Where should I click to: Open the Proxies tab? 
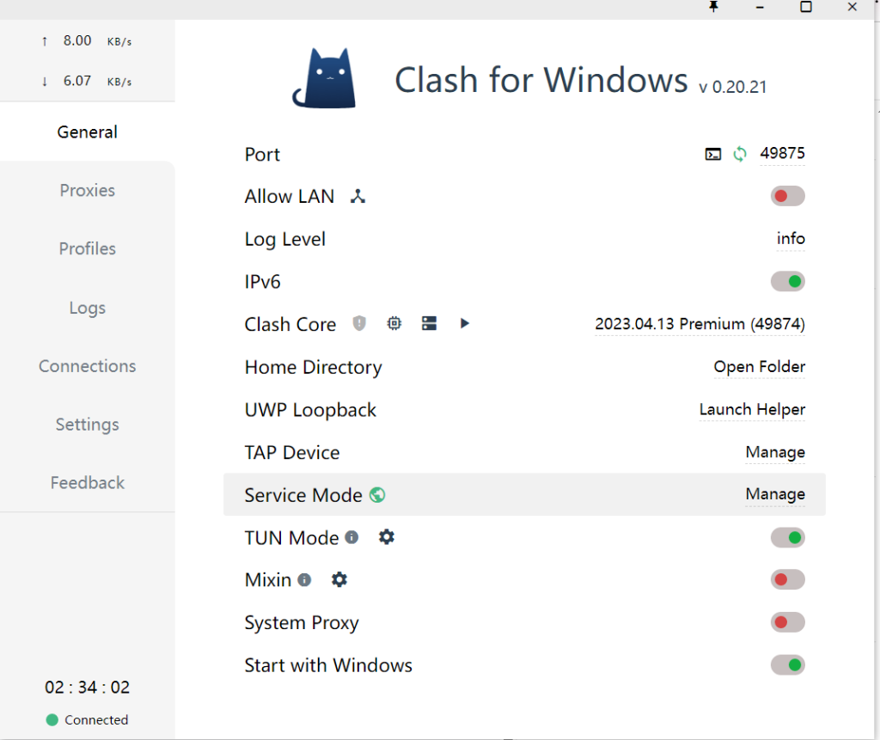pyautogui.click(x=88, y=190)
